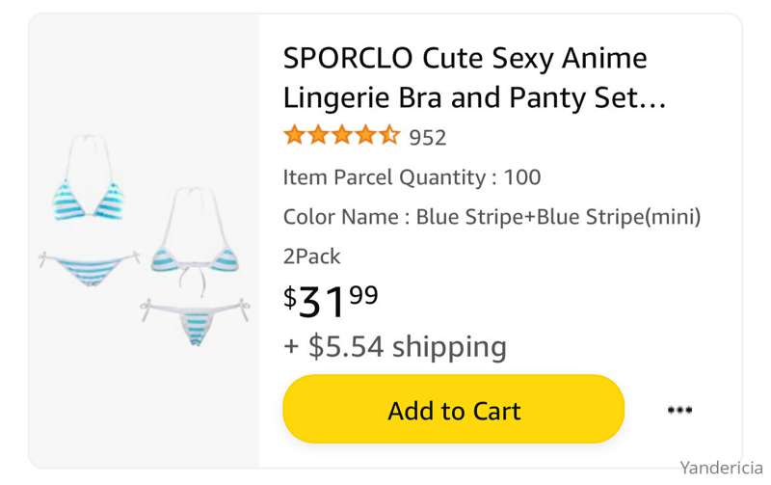Click the Color Name Blue Stripe line
This screenshot has height=485, width=771.
[492, 217]
